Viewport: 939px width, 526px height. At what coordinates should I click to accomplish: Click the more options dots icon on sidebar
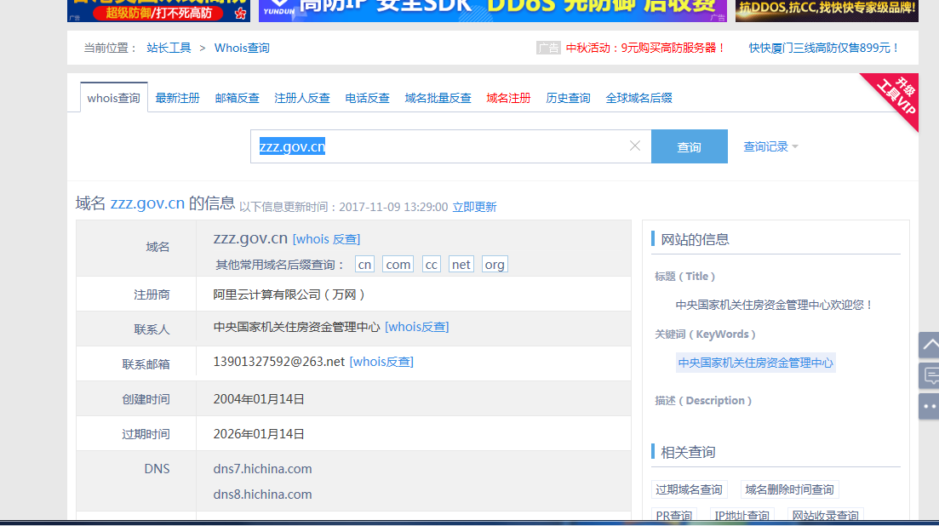click(930, 406)
